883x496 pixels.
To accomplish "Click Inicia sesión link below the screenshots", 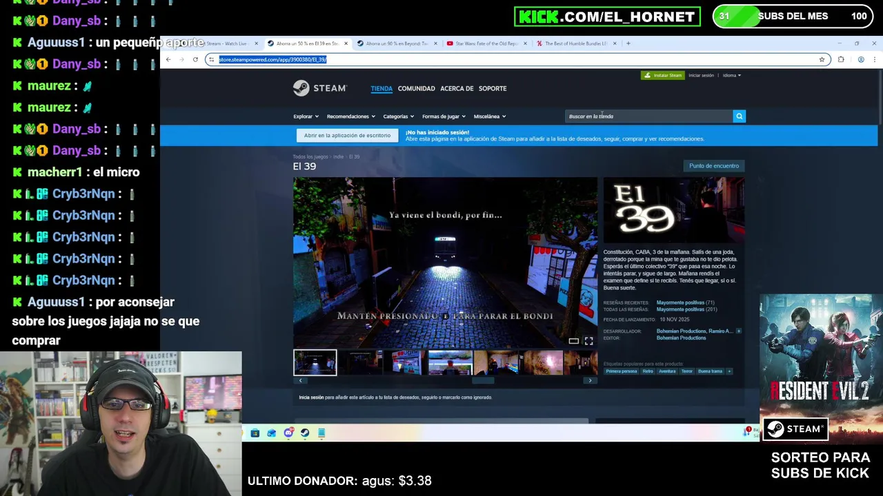I will tap(311, 397).
